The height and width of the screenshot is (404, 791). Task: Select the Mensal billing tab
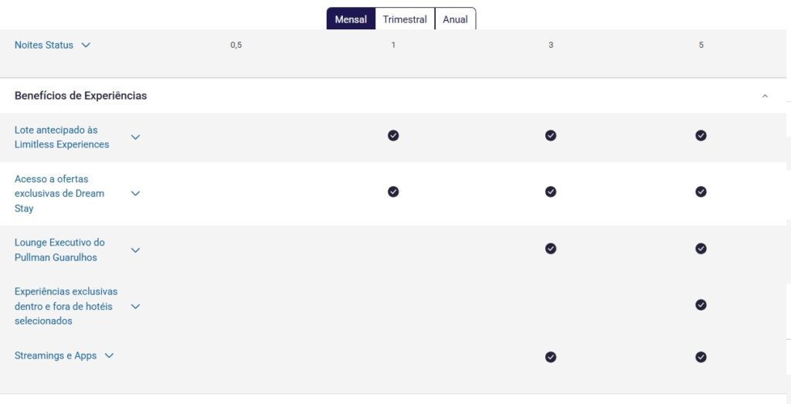coord(351,19)
